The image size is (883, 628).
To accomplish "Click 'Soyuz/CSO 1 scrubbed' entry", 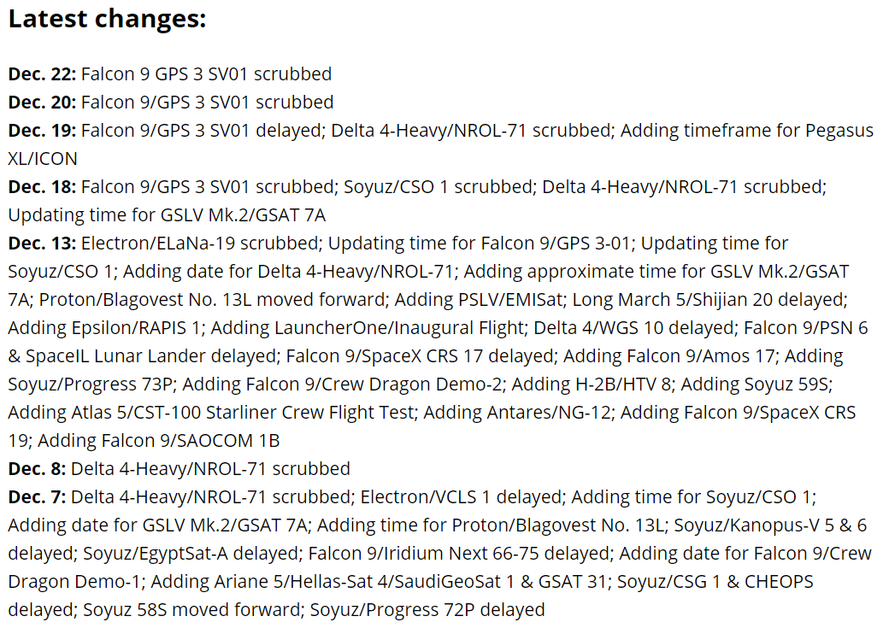I will coord(439,186).
